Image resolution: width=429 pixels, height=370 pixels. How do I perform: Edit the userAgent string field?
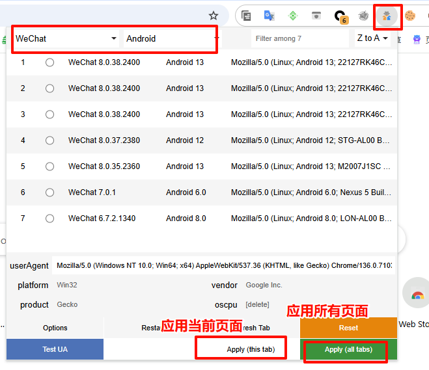tap(223, 265)
